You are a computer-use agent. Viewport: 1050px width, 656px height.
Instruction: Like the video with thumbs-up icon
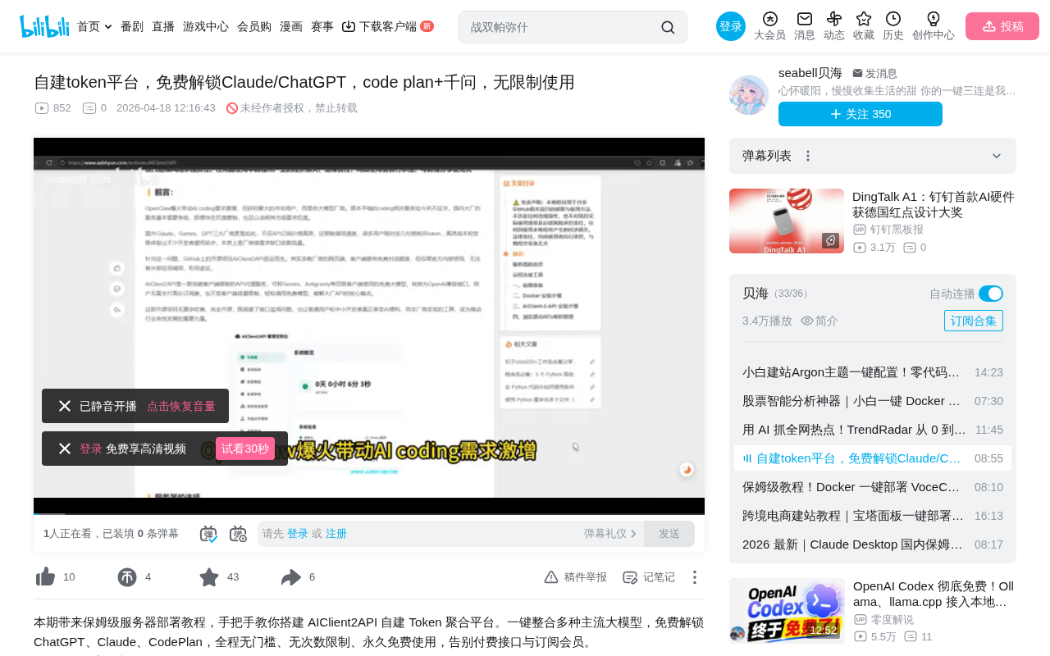pyautogui.click(x=45, y=577)
